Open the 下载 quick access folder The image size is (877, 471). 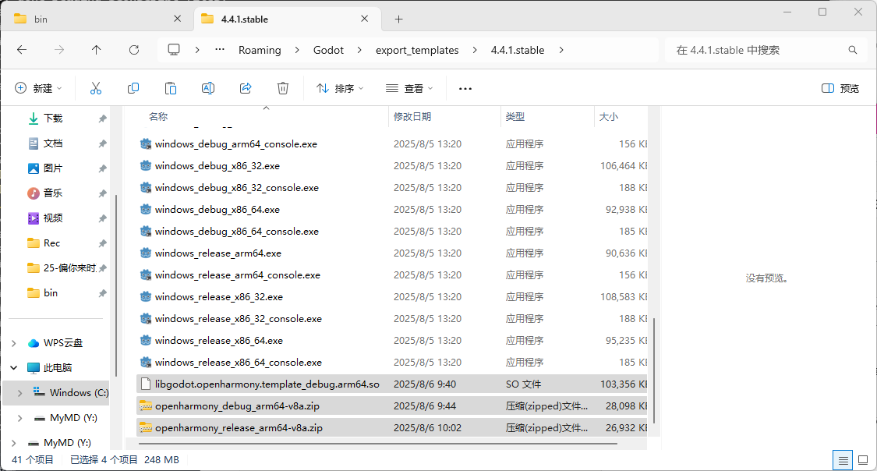pos(53,118)
